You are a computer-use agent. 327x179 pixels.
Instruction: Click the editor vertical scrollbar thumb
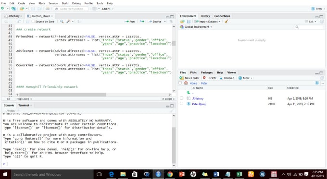point(174,43)
